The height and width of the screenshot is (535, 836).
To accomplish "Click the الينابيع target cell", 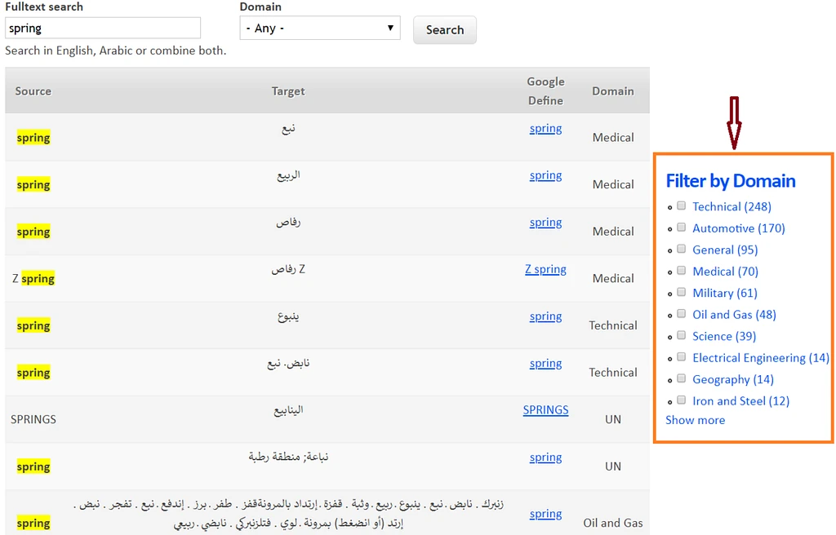I will (288, 409).
